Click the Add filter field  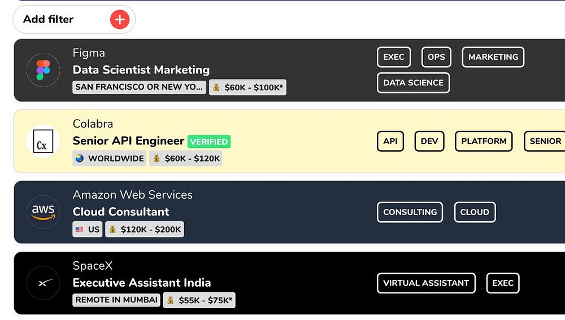coord(74,19)
